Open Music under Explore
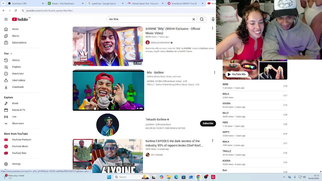The height and width of the screenshot is (181, 322). (15, 103)
